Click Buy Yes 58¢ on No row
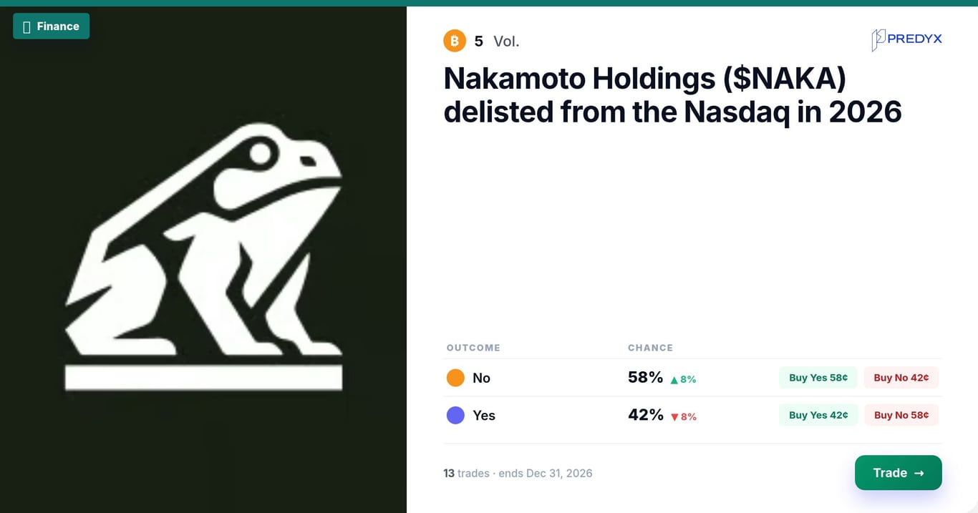The width and height of the screenshot is (978, 513). coord(818,378)
